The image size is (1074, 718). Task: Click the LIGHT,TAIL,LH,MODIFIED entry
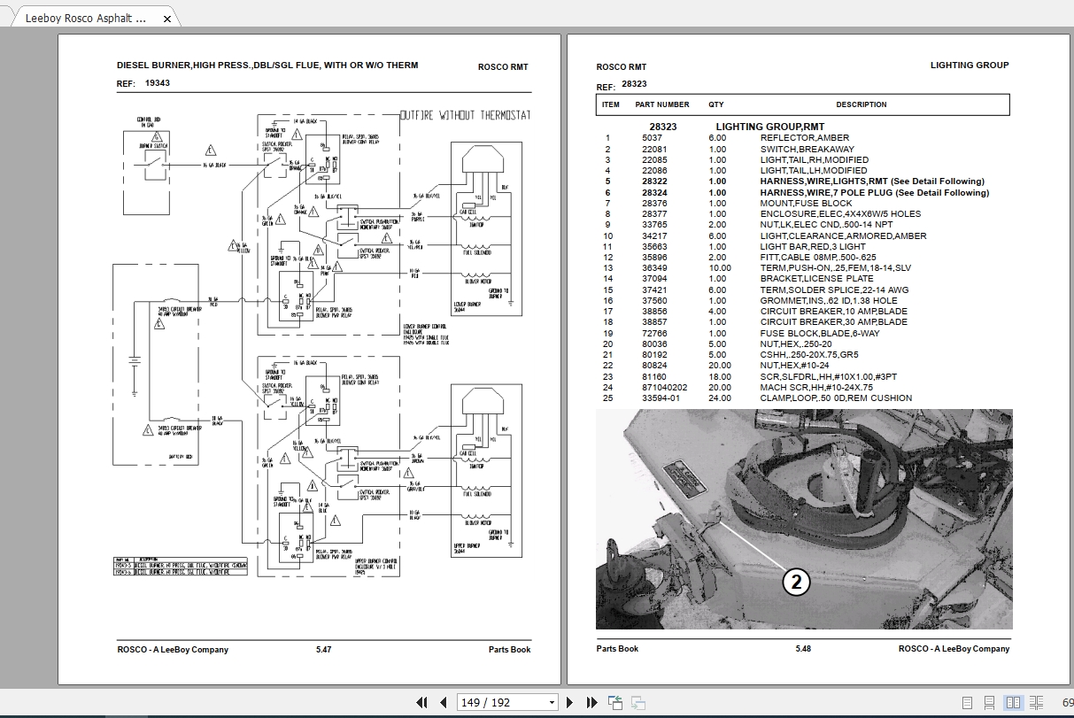814,171
